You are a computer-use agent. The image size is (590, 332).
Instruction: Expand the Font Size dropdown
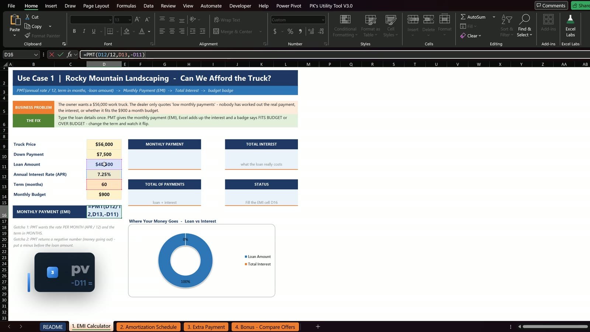click(x=129, y=20)
